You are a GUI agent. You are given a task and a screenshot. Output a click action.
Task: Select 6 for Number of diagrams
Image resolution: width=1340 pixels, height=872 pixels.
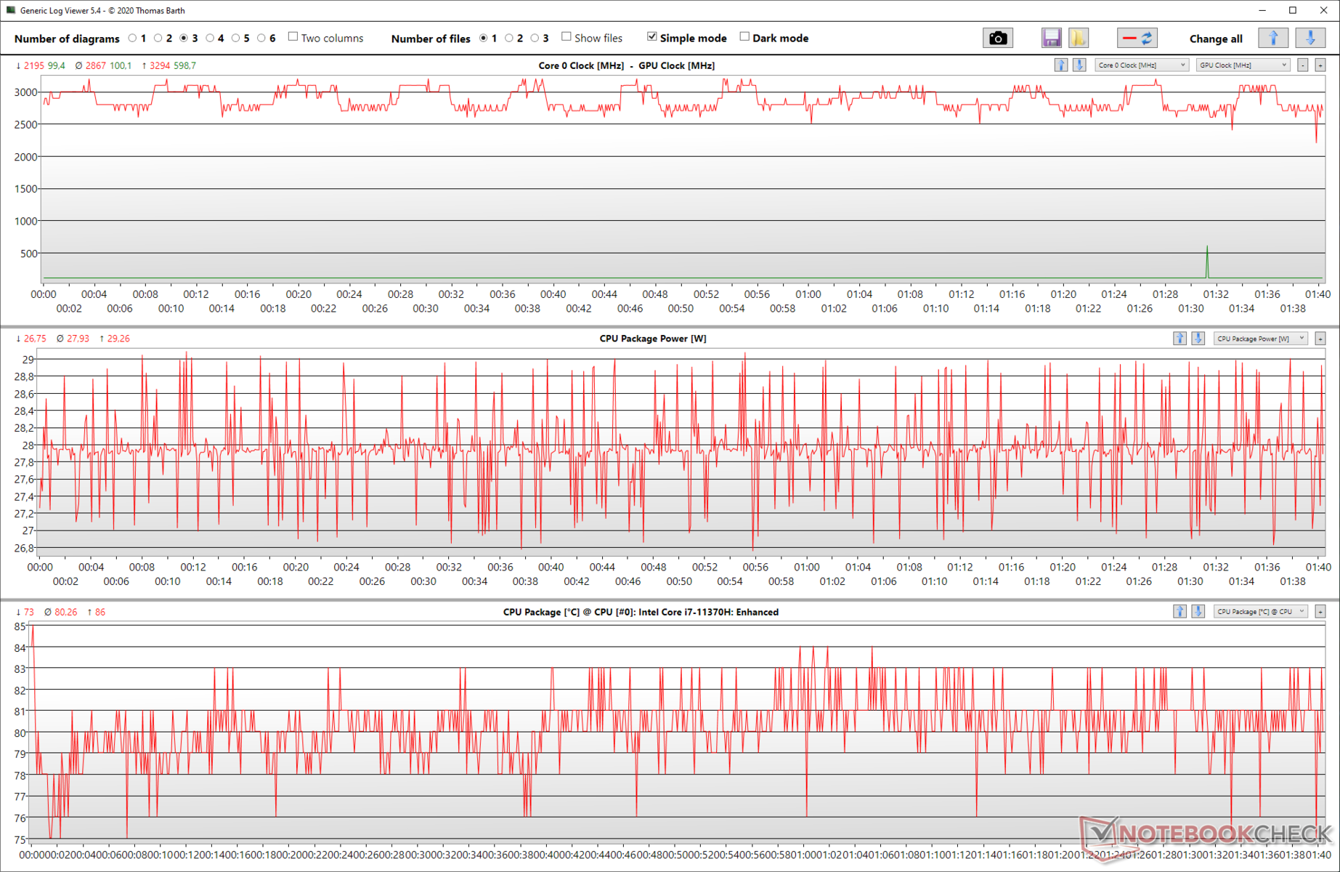(261, 38)
